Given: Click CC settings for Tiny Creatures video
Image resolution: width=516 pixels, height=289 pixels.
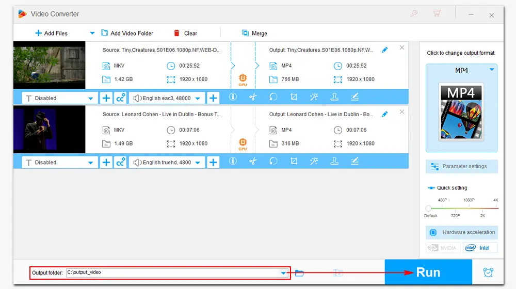Looking at the screenshot, I should (120, 98).
